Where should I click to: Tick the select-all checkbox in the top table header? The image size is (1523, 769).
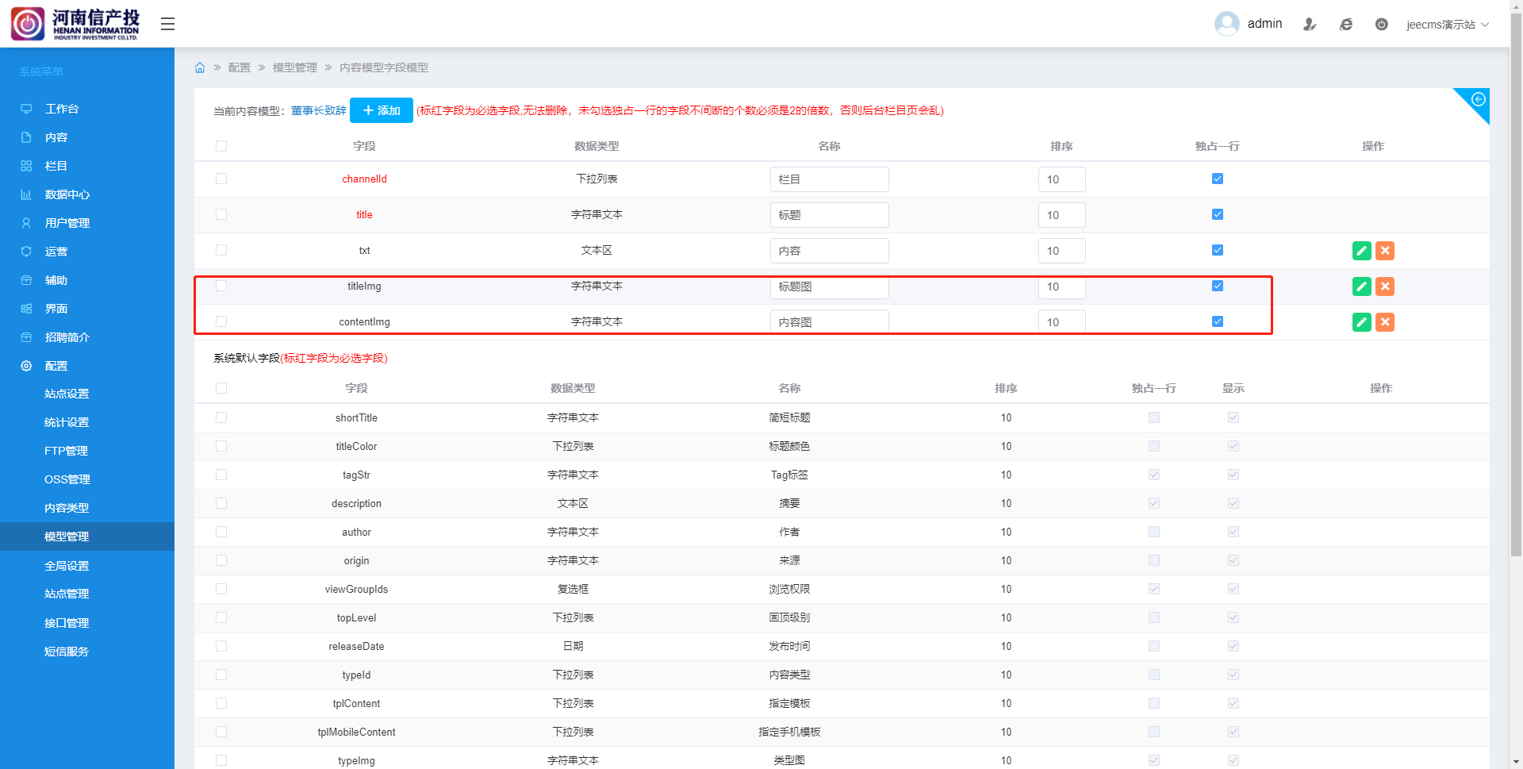[x=221, y=146]
